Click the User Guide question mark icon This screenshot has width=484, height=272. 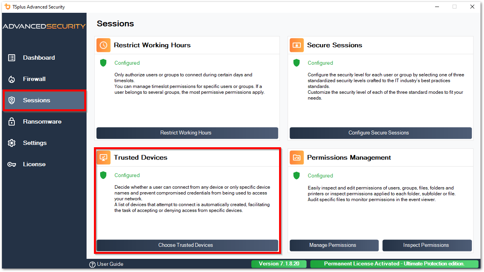point(92,264)
